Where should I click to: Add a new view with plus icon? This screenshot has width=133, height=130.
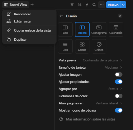[x=32, y=5]
